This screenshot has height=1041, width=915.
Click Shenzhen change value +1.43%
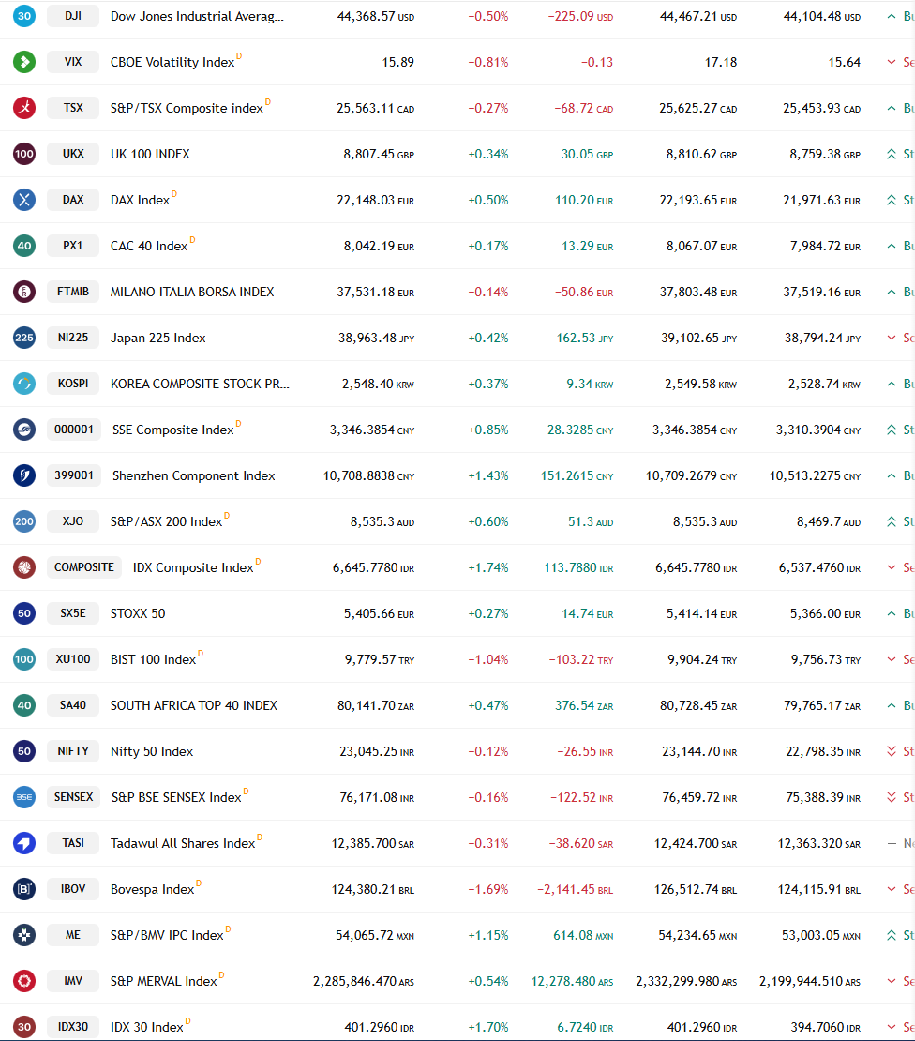[x=488, y=476]
